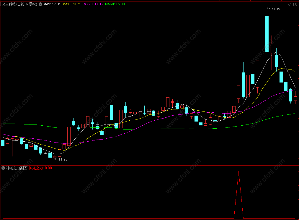The image size is (299, 220).
Task: Open dropdown arrow beside 神龙之力副图 label
Action: click(3, 168)
